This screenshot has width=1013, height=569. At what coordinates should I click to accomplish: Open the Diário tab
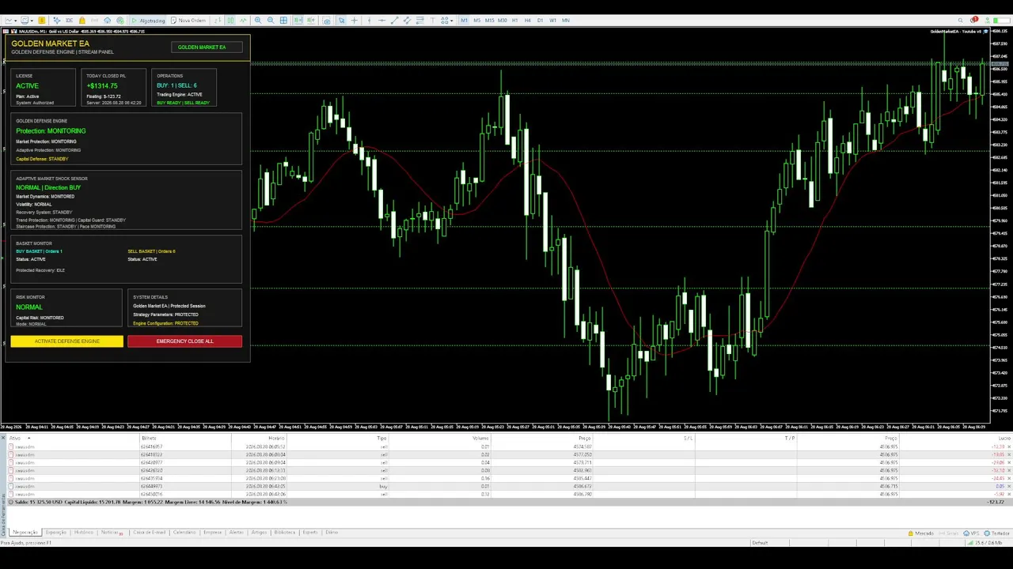click(332, 533)
